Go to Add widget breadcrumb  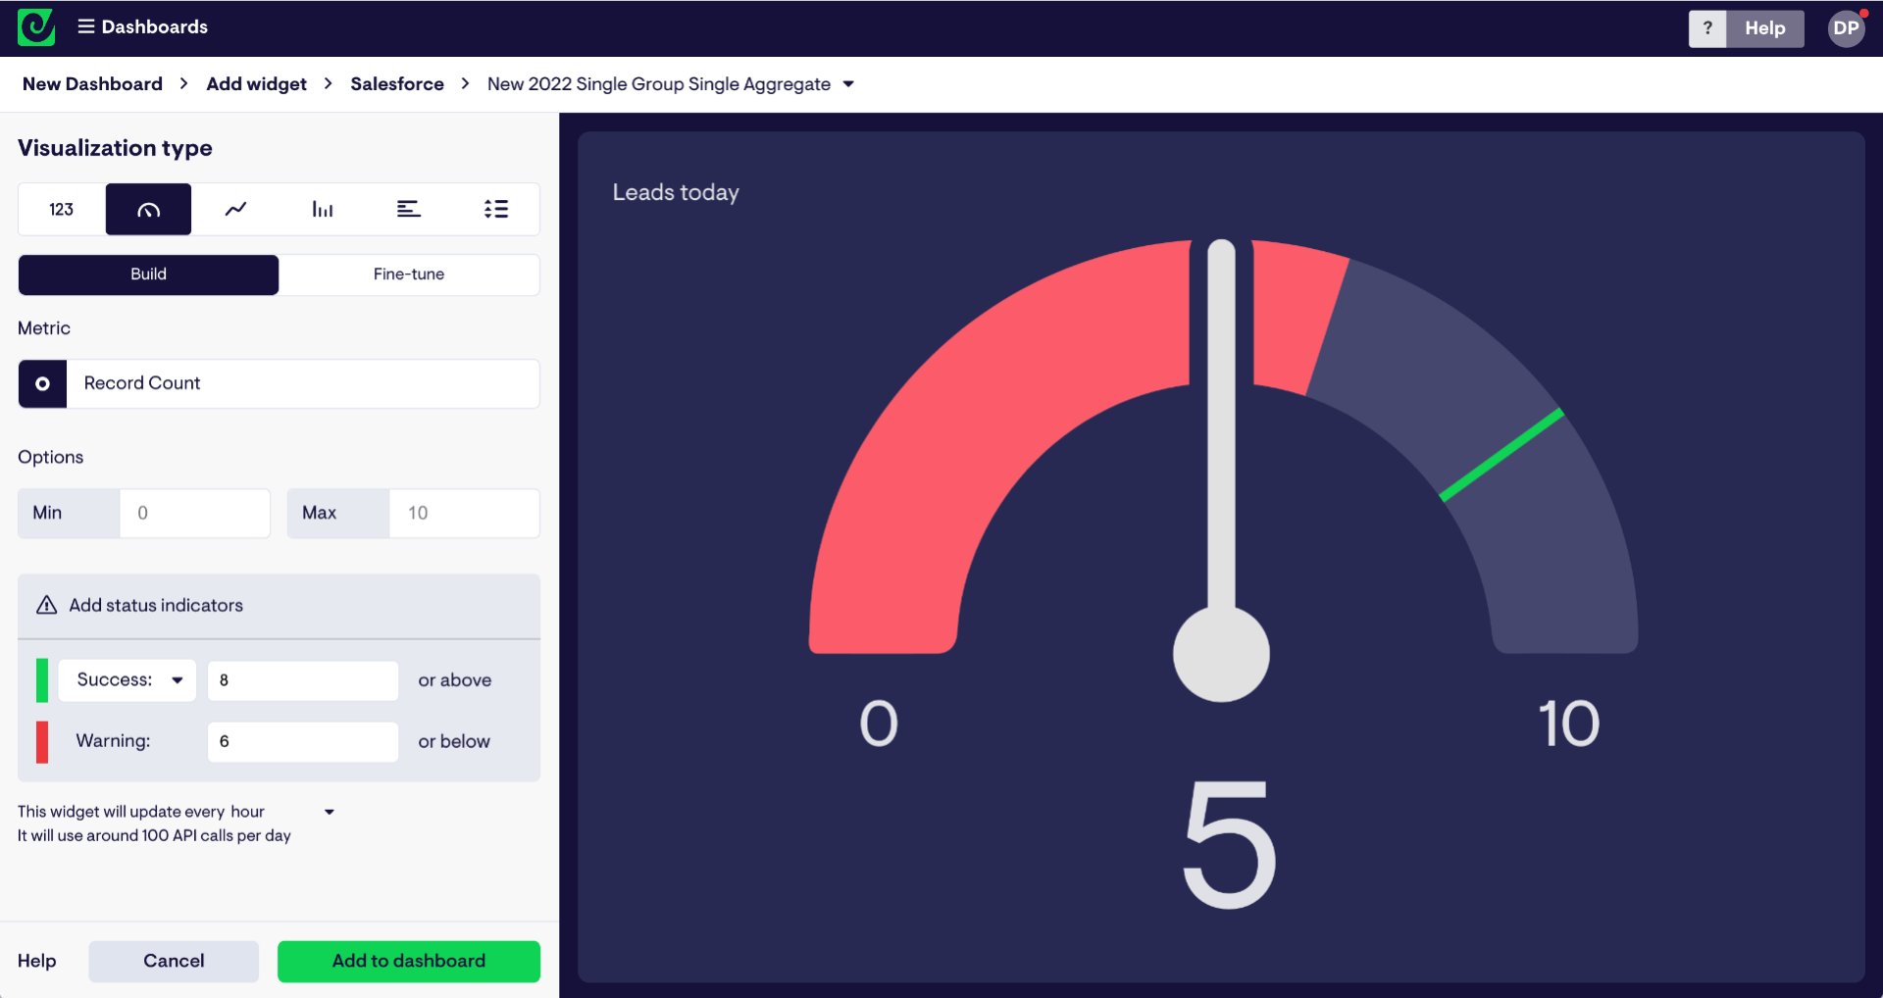[256, 84]
